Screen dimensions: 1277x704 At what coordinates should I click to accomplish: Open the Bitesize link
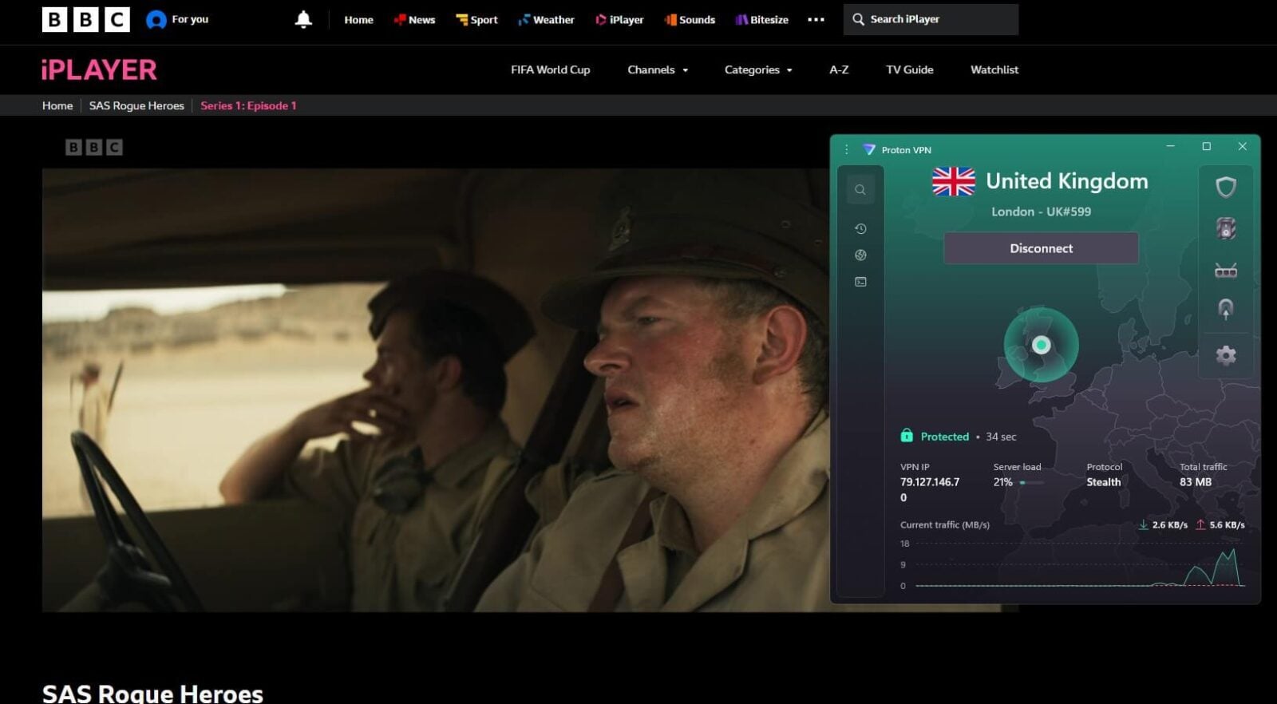(x=761, y=19)
